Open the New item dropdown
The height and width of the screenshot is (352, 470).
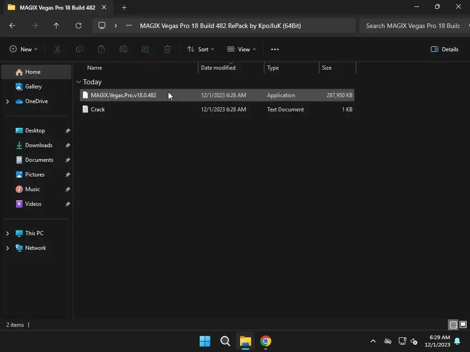pos(23,49)
